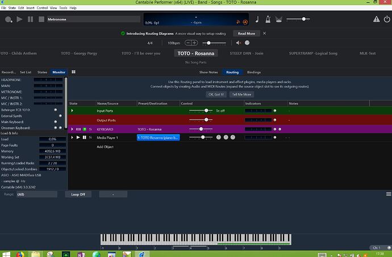
Task: Click the second round knob on Media Player 1
Action: 226,137
